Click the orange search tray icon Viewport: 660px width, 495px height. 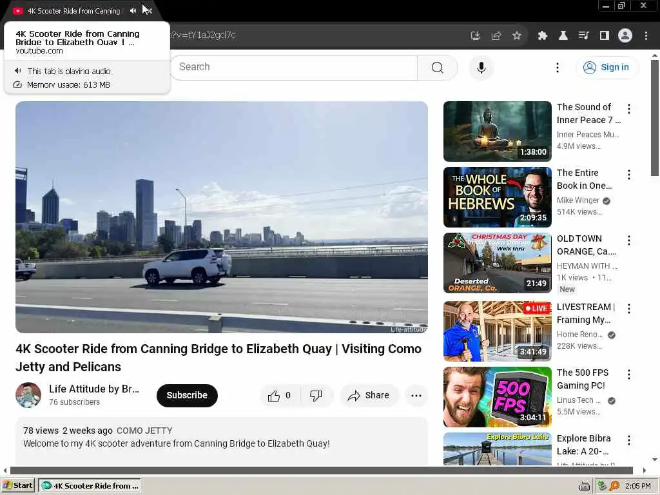click(x=614, y=486)
